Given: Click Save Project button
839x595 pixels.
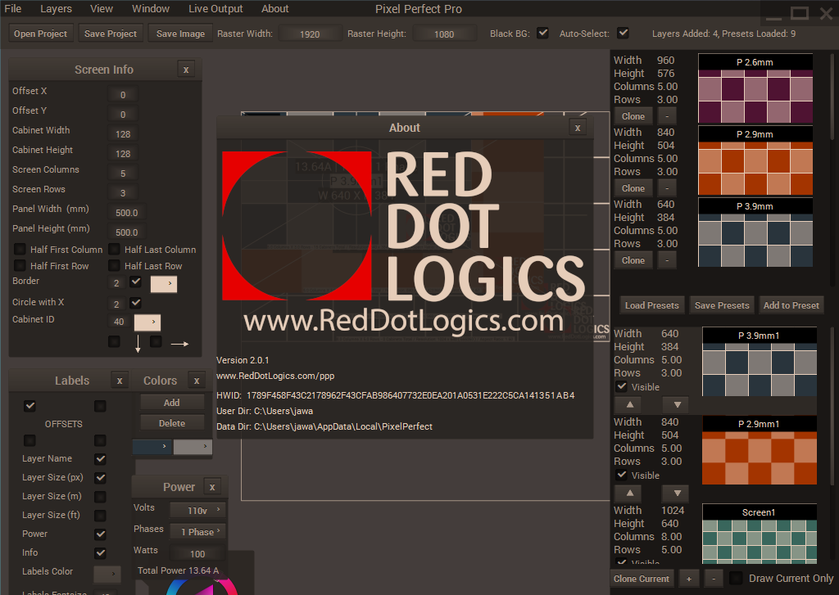Looking at the screenshot, I should click(111, 34).
